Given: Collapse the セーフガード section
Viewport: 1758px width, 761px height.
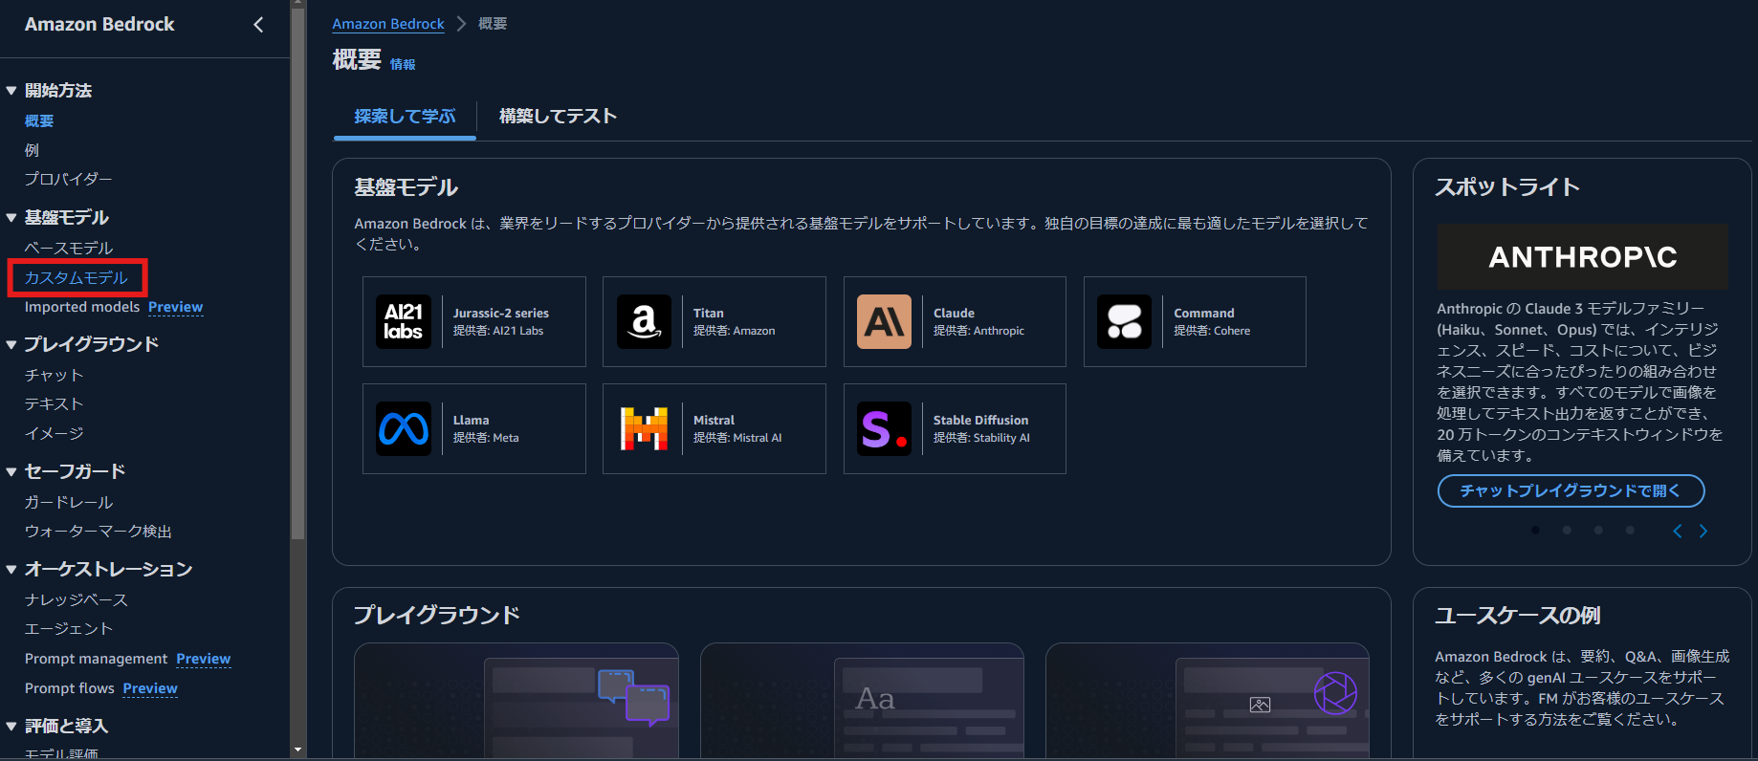Looking at the screenshot, I should point(11,471).
